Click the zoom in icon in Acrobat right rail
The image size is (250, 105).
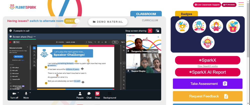(x=124, y=85)
